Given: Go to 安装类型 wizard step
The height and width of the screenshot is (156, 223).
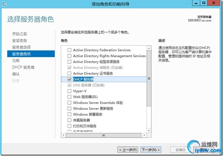Looking at the screenshot, I should (20, 41).
